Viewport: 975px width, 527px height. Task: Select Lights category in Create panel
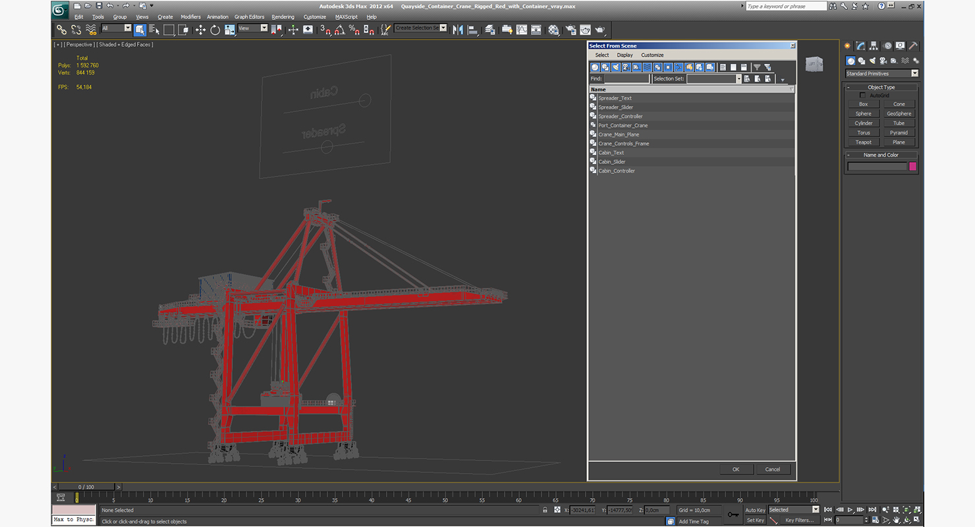(x=872, y=61)
